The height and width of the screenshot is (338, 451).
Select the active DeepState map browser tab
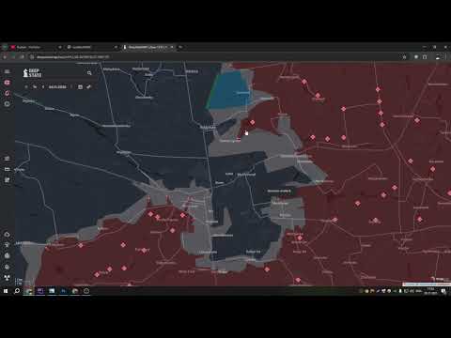(148, 47)
